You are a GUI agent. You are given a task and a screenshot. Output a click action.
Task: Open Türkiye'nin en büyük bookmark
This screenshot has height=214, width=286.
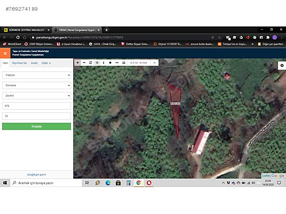[x=232, y=44]
